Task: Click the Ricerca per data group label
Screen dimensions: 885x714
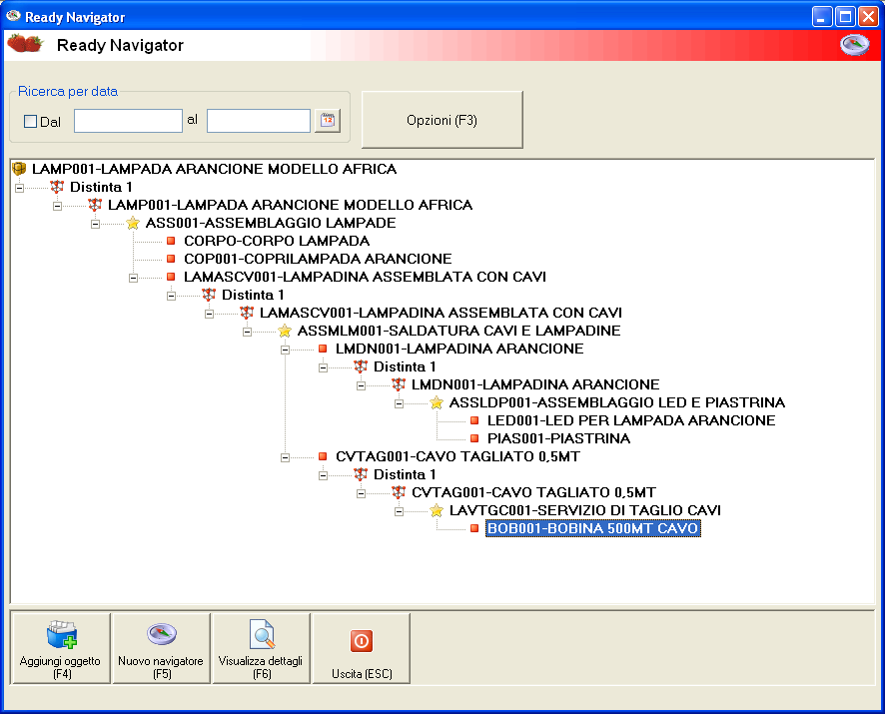Action: [x=68, y=92]
